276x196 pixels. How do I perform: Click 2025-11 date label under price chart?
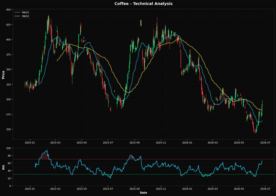click(x=161, y=142)
